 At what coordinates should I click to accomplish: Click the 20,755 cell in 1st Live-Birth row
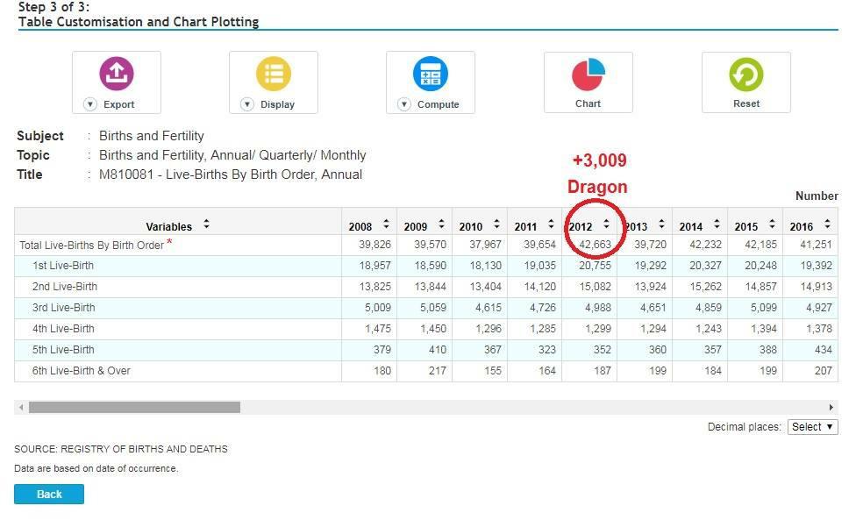(x=595, y=266)
